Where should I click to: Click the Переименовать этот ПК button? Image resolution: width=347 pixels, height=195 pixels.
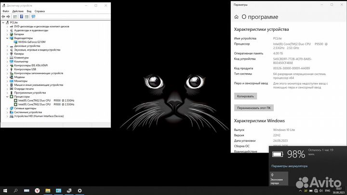(255, 108)
